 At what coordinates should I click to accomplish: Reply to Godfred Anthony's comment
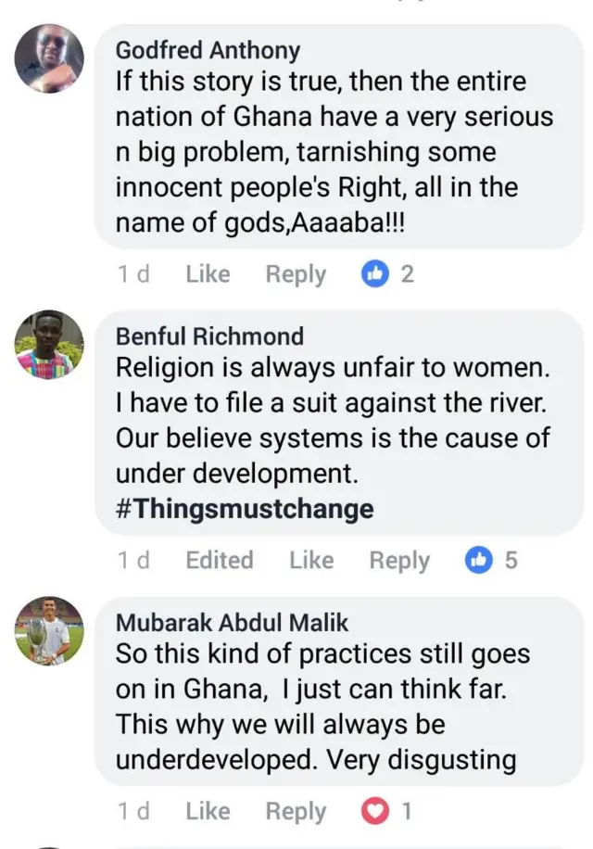[x=295, y=272]
